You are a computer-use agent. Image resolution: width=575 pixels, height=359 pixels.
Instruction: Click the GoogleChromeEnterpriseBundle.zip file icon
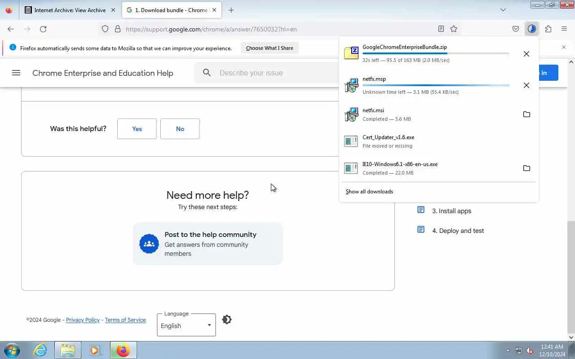click(x=351, y=53)
